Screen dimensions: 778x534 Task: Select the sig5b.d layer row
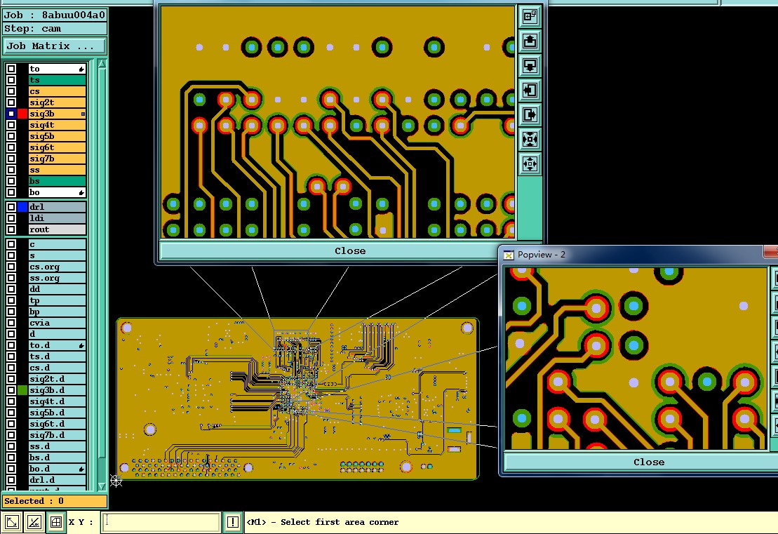(x=57, y=413)
